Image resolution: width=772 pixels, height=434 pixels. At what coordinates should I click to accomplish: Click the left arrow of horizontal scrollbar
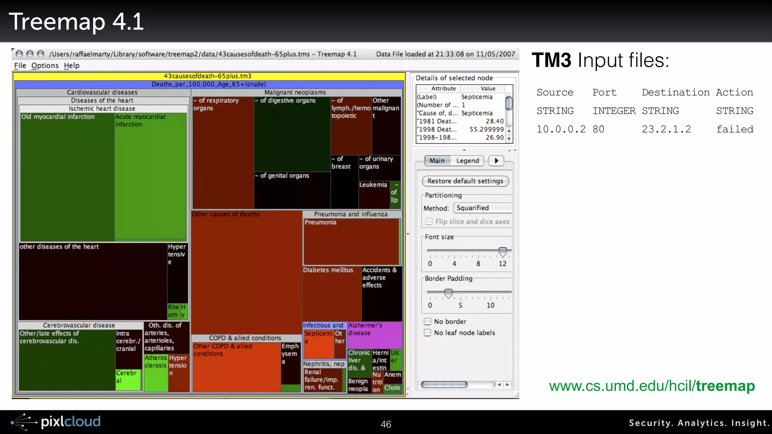499,385
